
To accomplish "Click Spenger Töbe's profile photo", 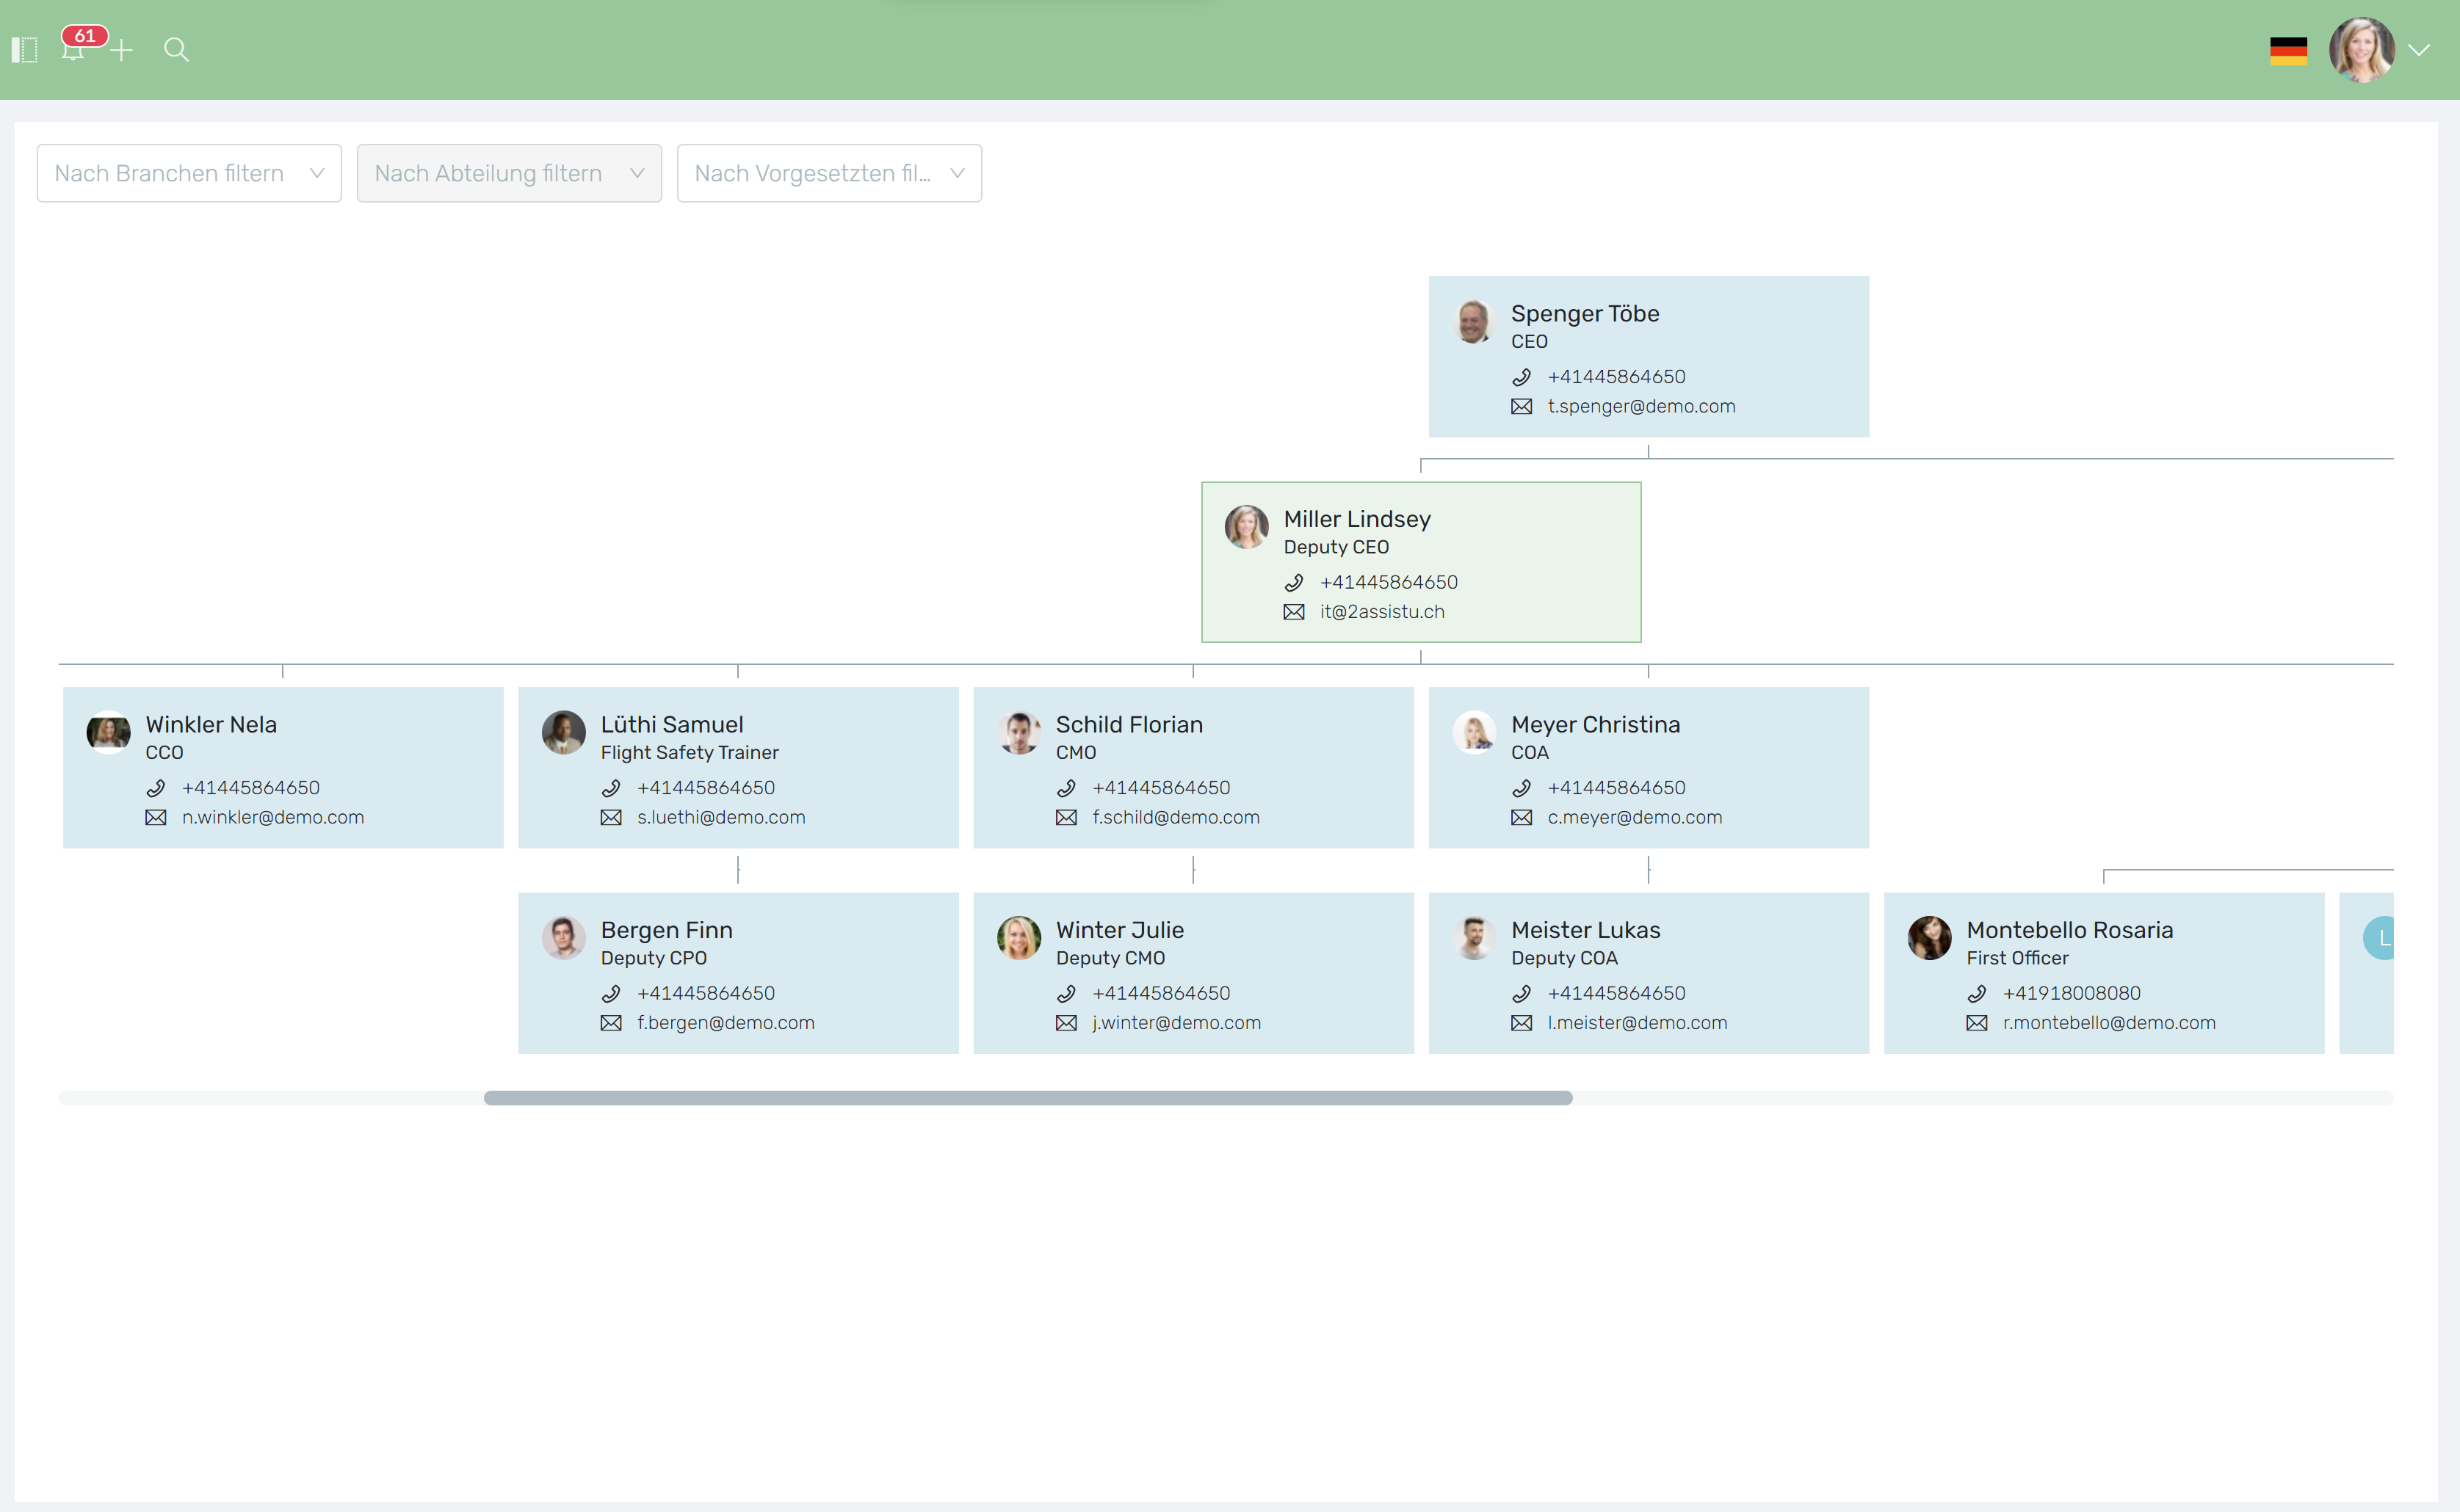I will pos(1474,322).
